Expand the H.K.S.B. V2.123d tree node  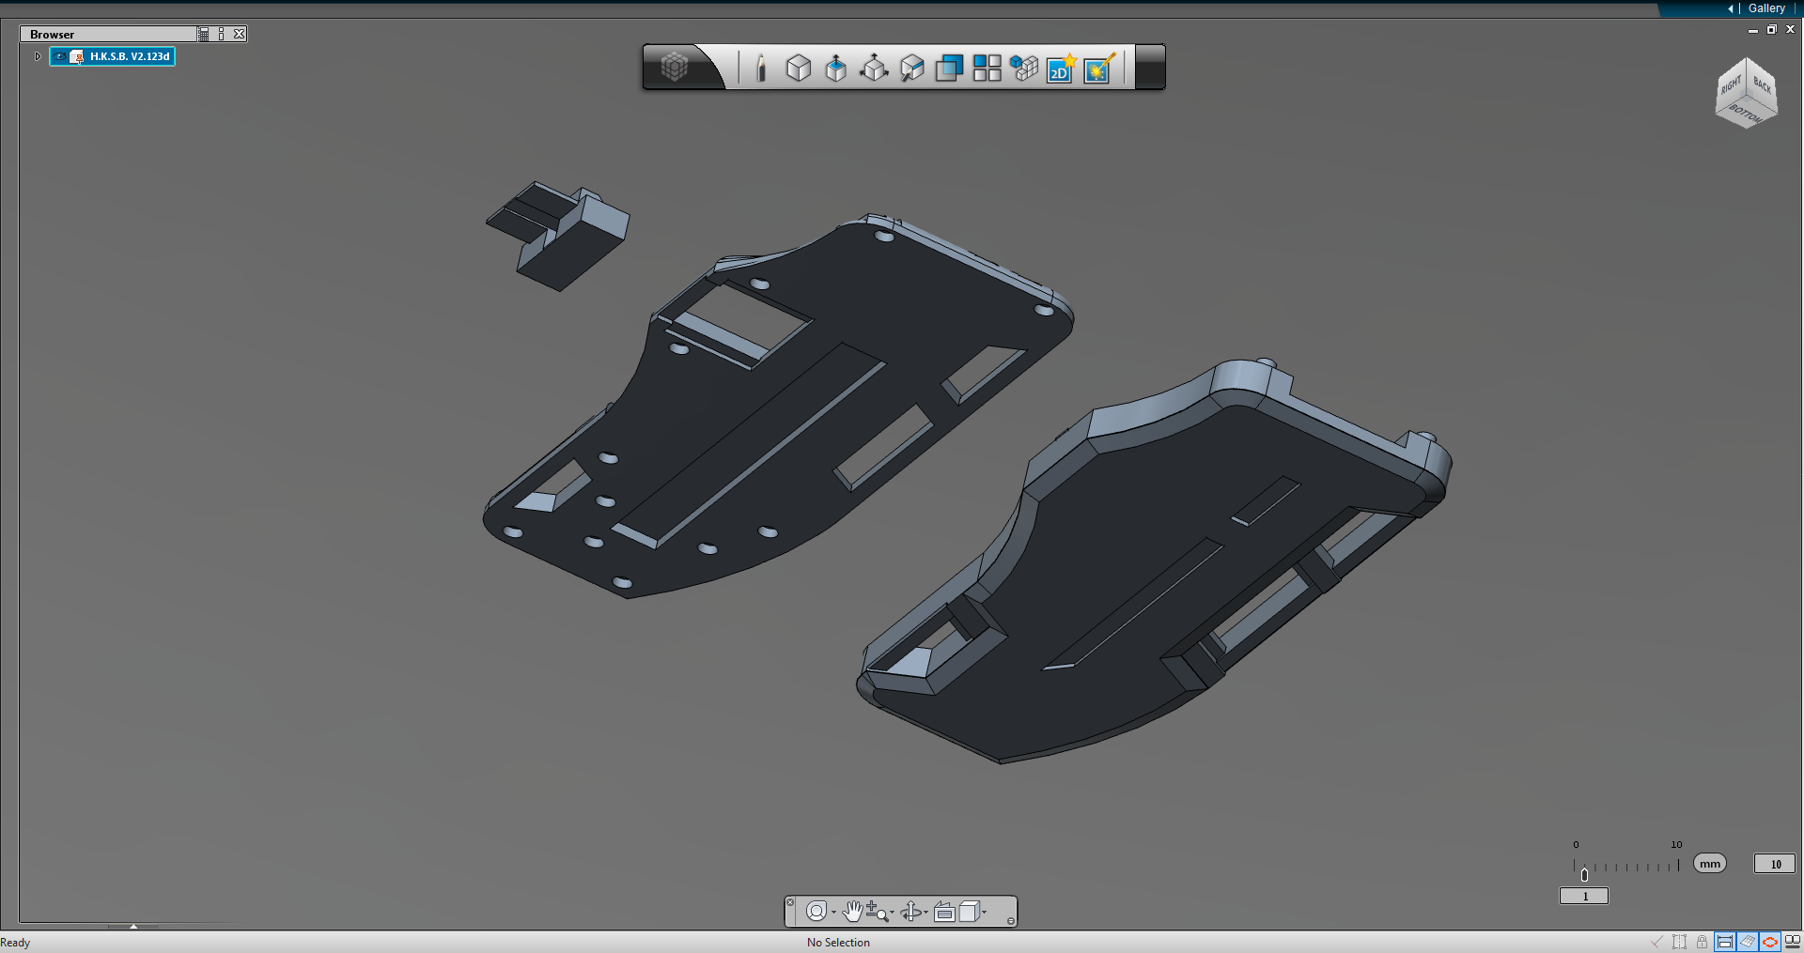38,56
